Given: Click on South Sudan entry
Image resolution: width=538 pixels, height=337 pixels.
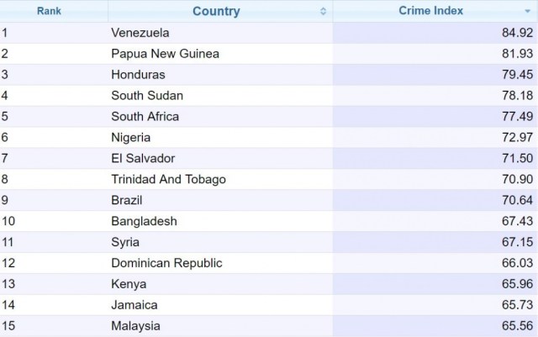Looking at the screenshot, I should pos(147,96).
